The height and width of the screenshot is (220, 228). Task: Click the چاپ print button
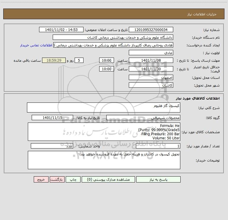pos(73,180)
